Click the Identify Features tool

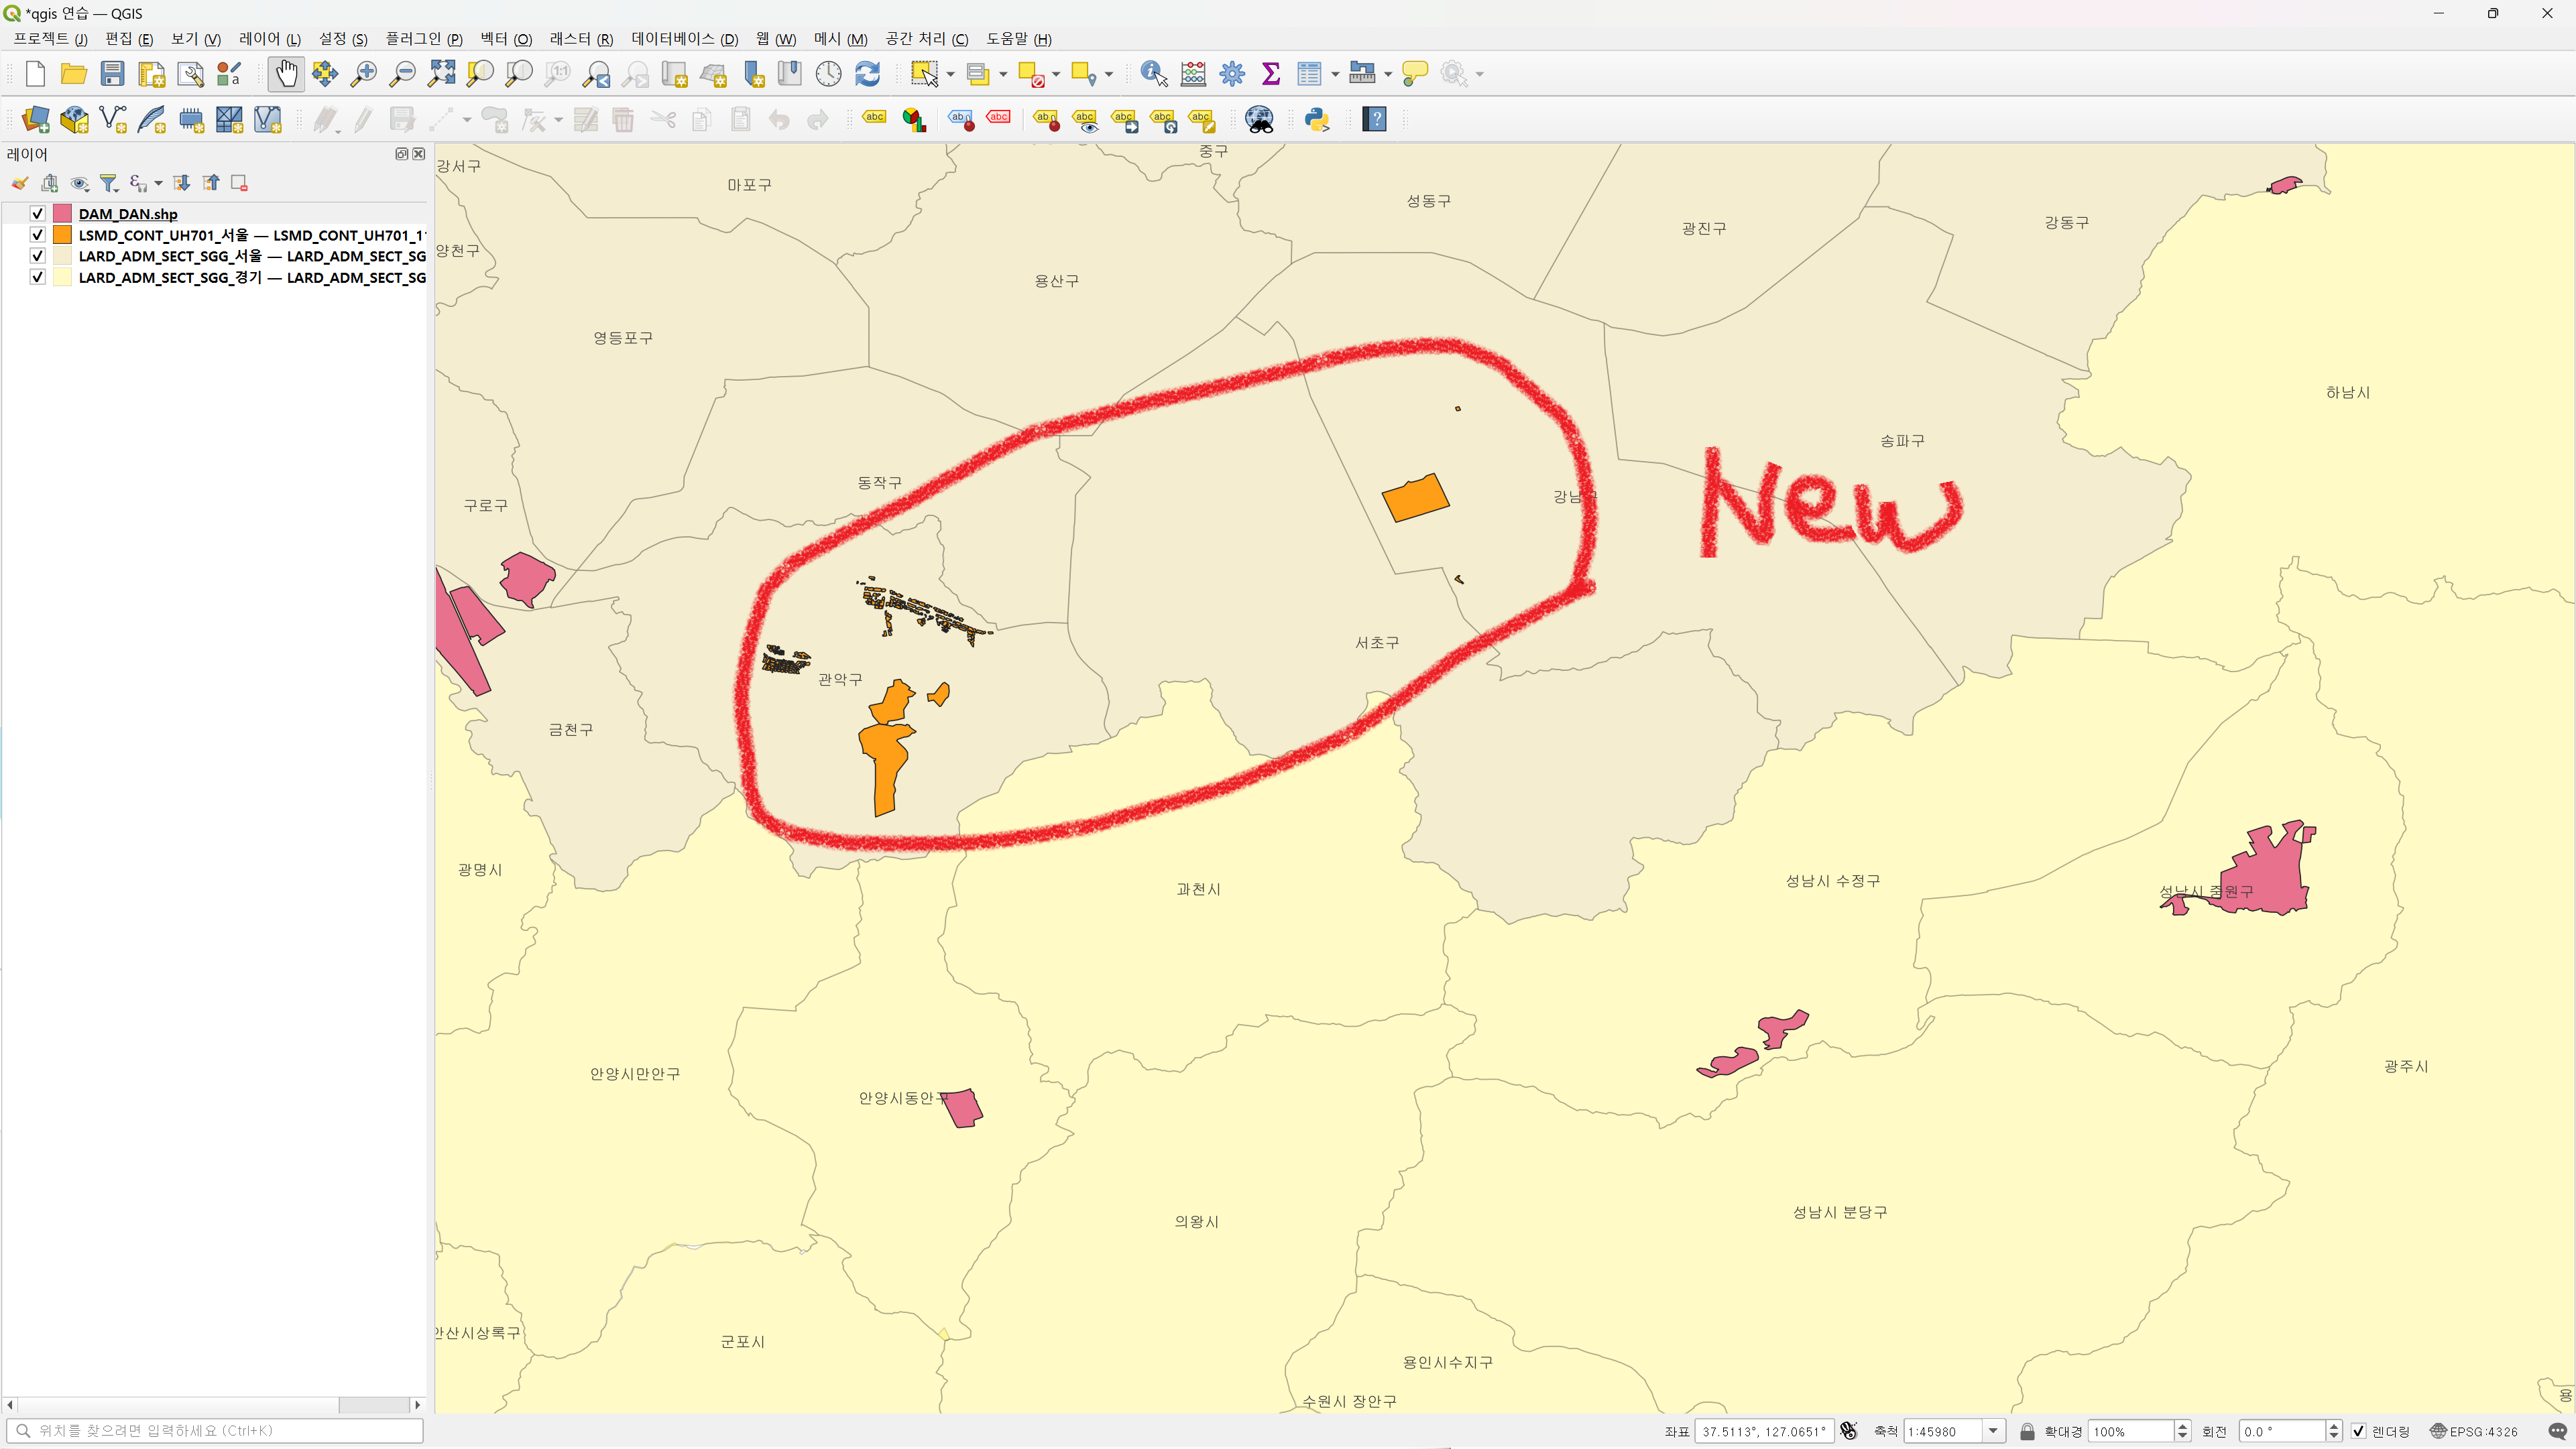1153,73
